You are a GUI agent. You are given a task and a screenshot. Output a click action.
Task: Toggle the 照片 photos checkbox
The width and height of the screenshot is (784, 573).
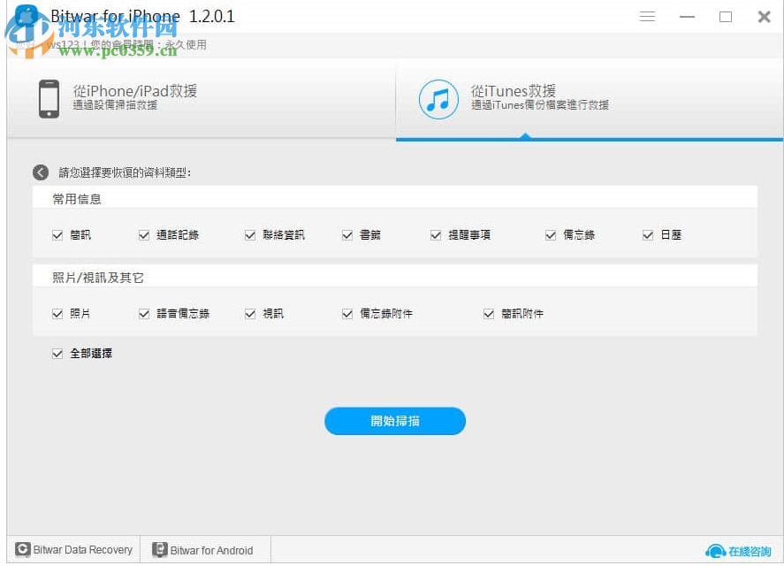point(57,313)
